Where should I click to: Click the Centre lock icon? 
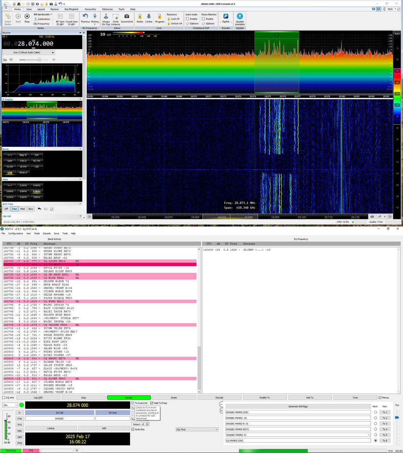[x=149, y=18]
